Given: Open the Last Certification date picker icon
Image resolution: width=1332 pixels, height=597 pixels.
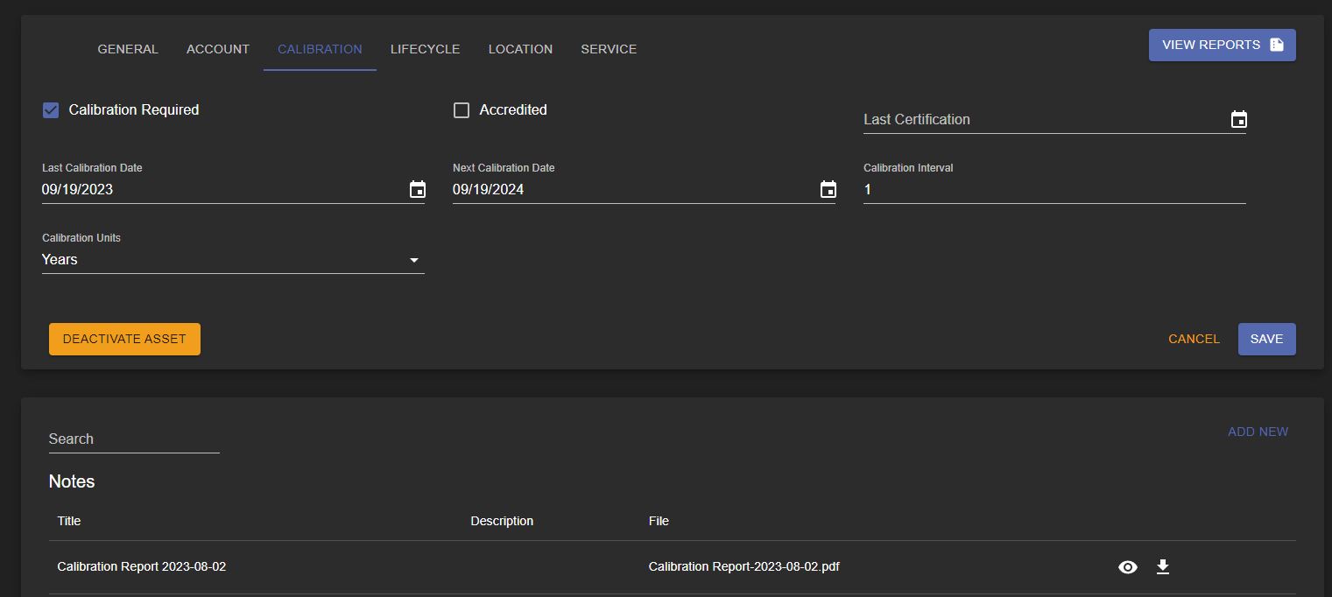Looking at the screenshot, I should tap(1238, 119).
